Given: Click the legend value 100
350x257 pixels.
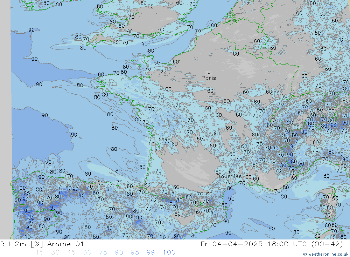Looking at the screenshot, I should 169,252.
